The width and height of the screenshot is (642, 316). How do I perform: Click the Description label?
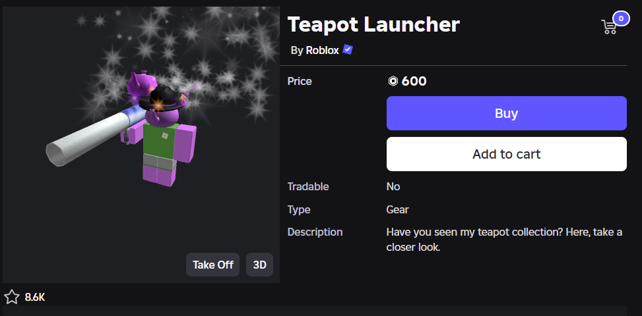point(315,232)
